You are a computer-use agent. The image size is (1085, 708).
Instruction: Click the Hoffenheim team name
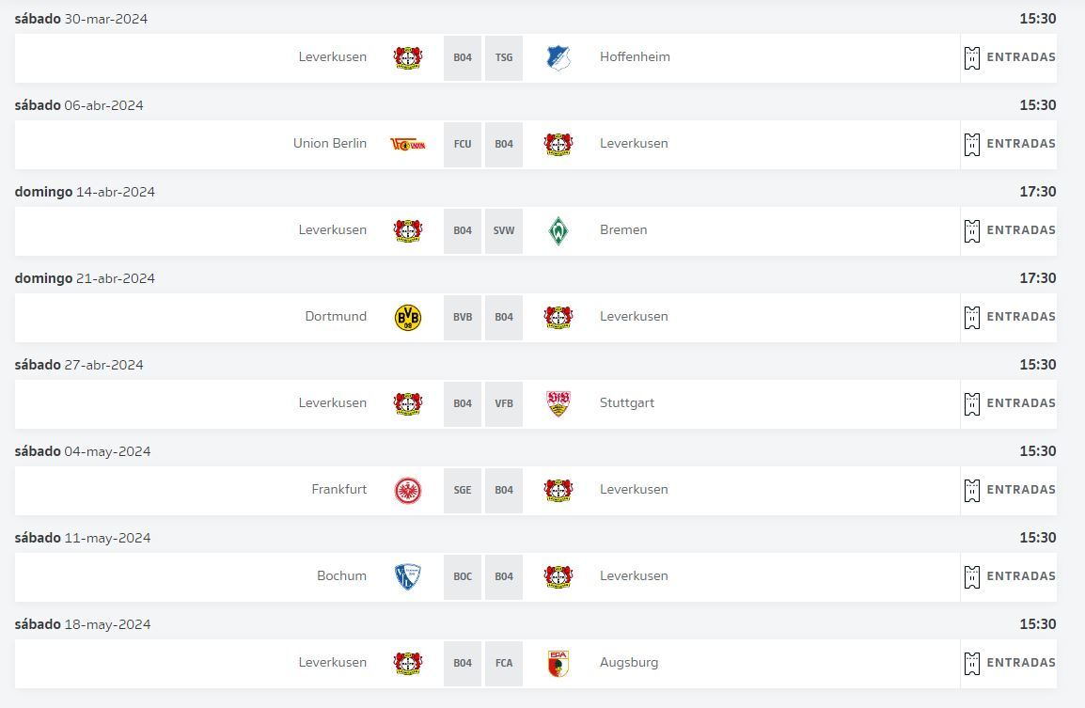(635, 57)
